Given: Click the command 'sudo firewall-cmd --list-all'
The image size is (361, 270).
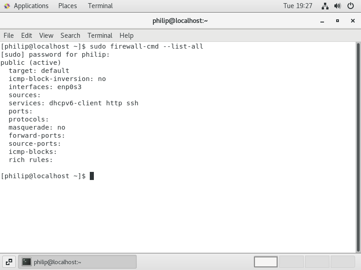Looking at the screenshot, I should coord(146,46).
